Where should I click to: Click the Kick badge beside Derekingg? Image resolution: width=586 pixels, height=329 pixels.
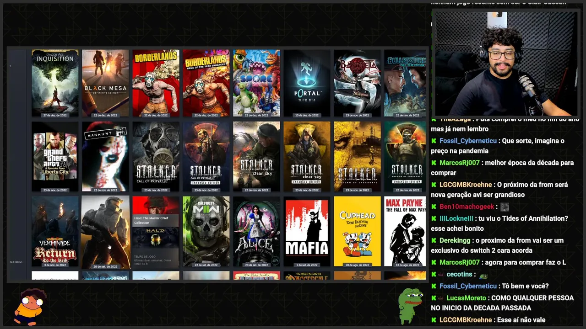click(434, 240)
